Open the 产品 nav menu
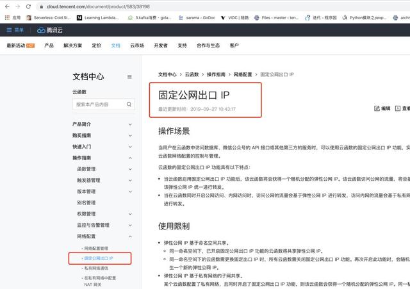Viewport: 410px width, 289px height. pyautogui.click(x=49, y=45)
